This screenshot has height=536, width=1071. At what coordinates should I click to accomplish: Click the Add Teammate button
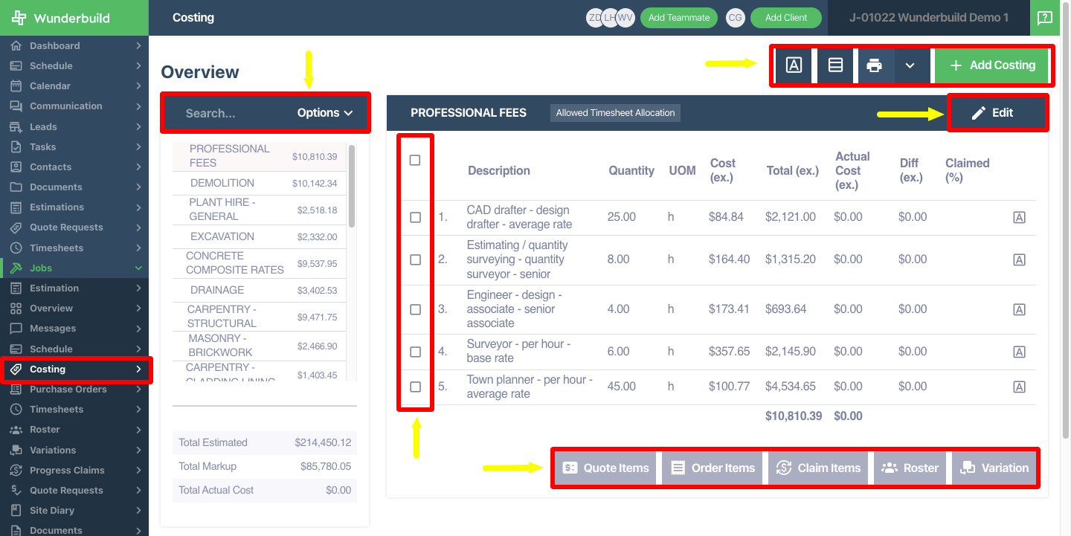coord(678,18)
